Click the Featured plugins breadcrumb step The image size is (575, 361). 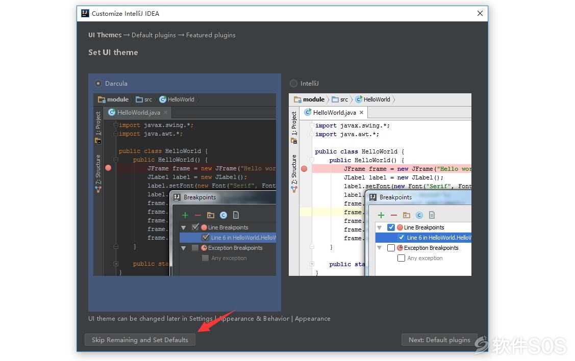(x=211, y=35)
